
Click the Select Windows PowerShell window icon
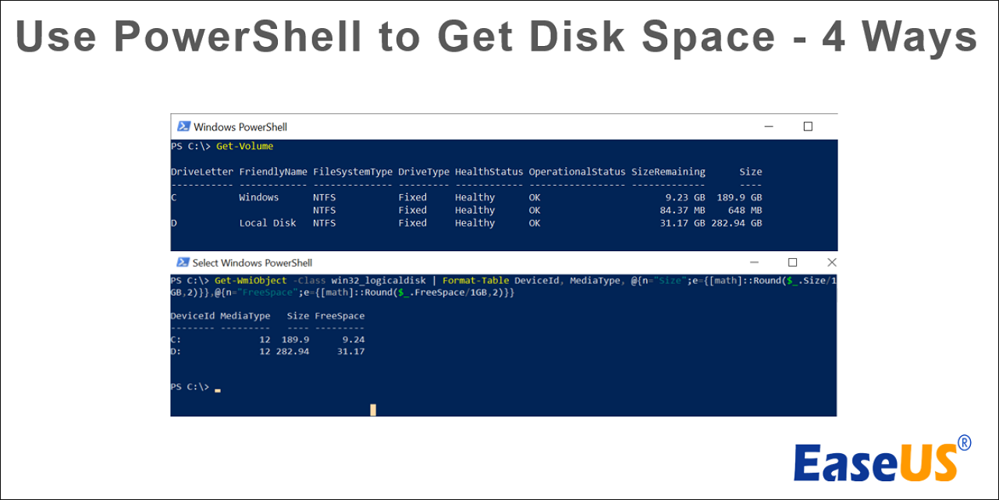click(183, 263)
